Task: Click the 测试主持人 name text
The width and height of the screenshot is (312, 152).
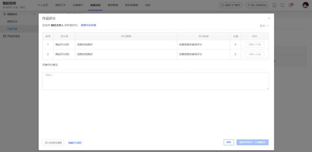Action: click(57, 25)
